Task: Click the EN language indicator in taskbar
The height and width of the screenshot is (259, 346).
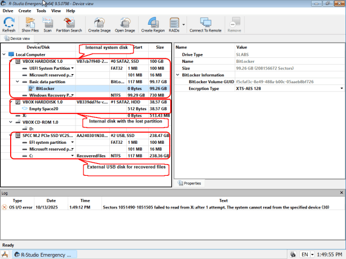Action: pos(304,254)
